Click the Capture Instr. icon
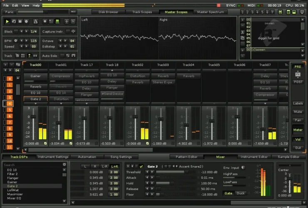The width and height of the screenshot is (308, 208). (74, 32)
